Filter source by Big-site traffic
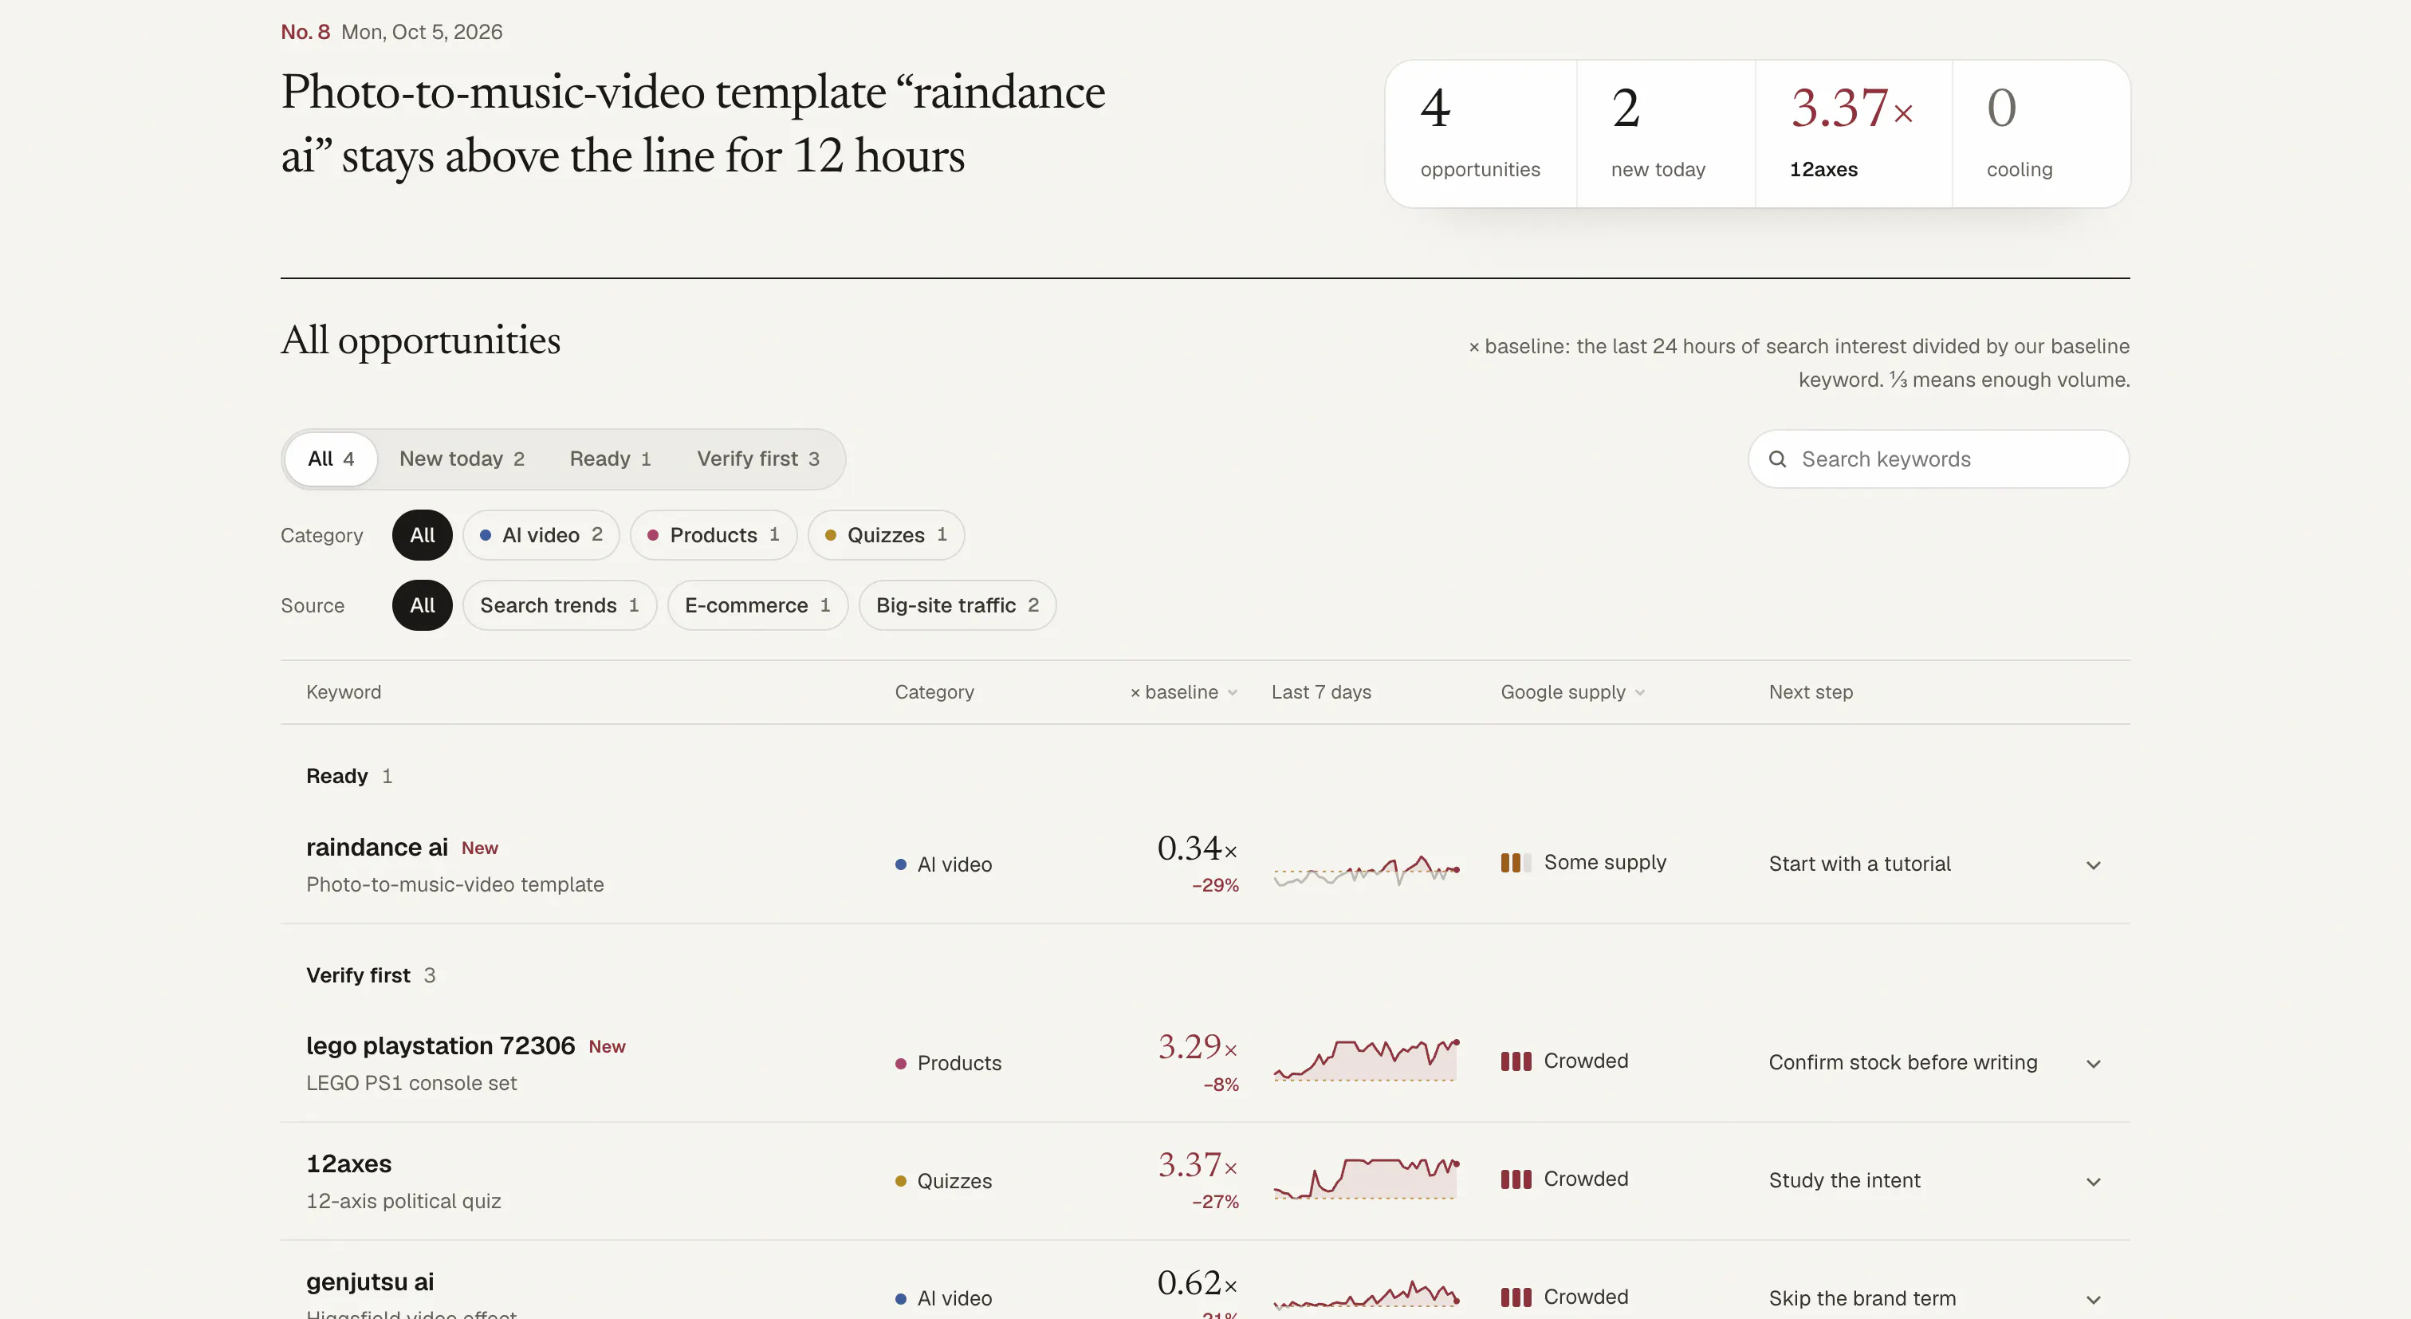 coord(958,604)
